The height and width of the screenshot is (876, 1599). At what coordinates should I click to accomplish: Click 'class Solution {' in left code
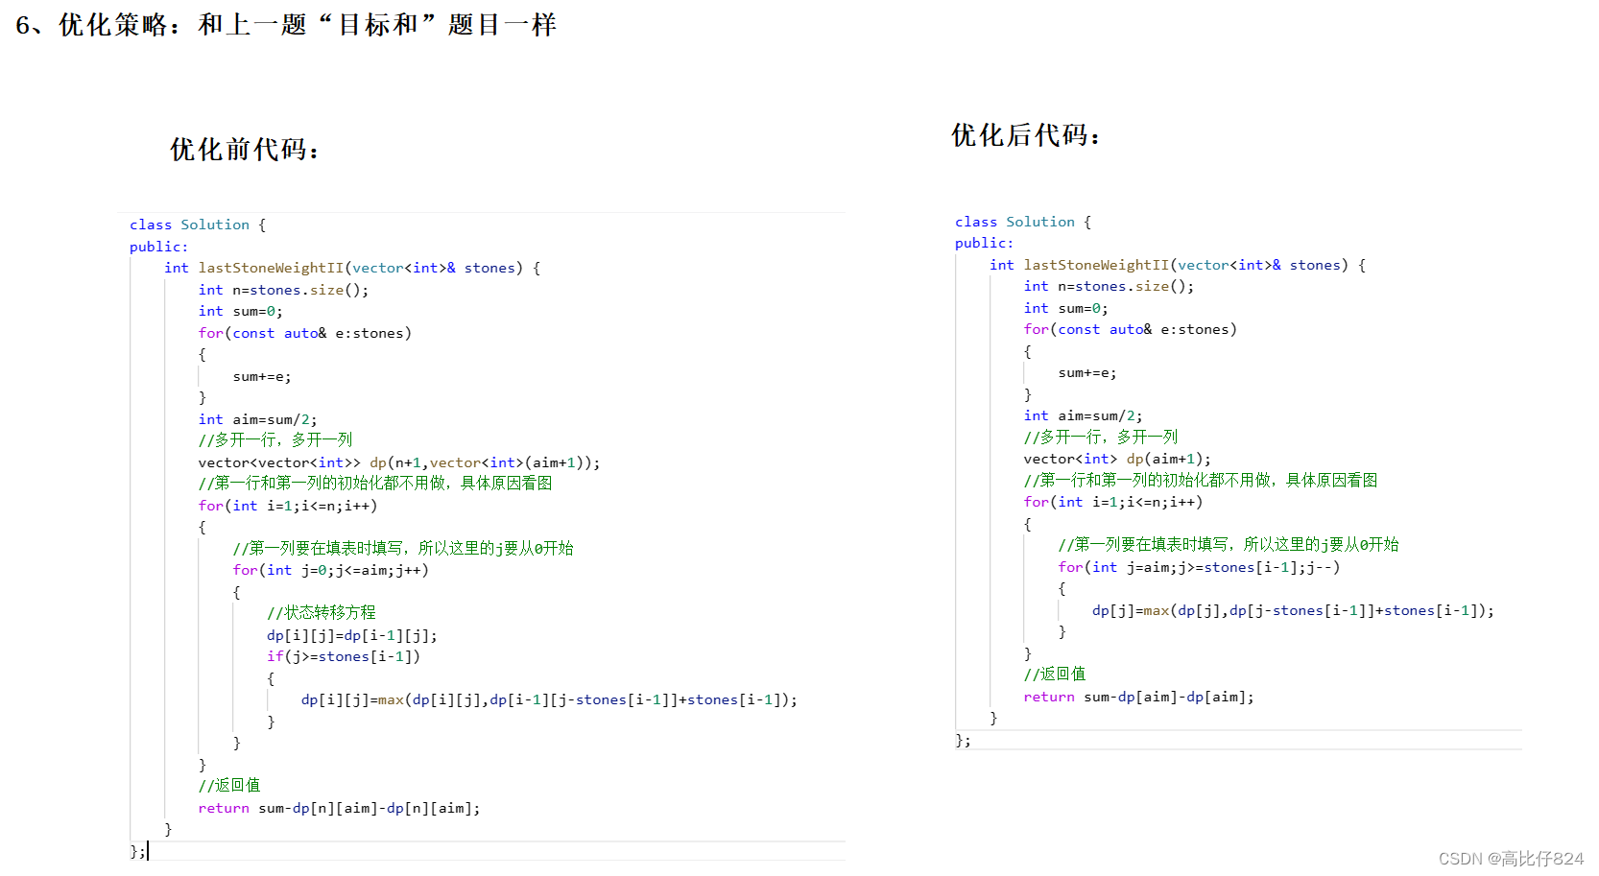198,225
